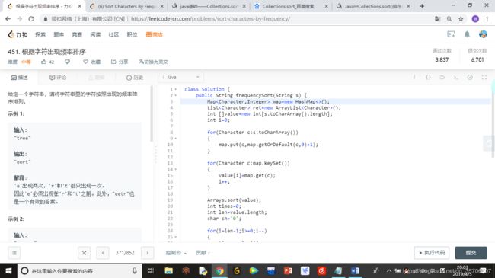Image resolution: width=495 pixels, height=278 pixels.
Task: Open the Explore menu item
Action: [x=40, y=34]
